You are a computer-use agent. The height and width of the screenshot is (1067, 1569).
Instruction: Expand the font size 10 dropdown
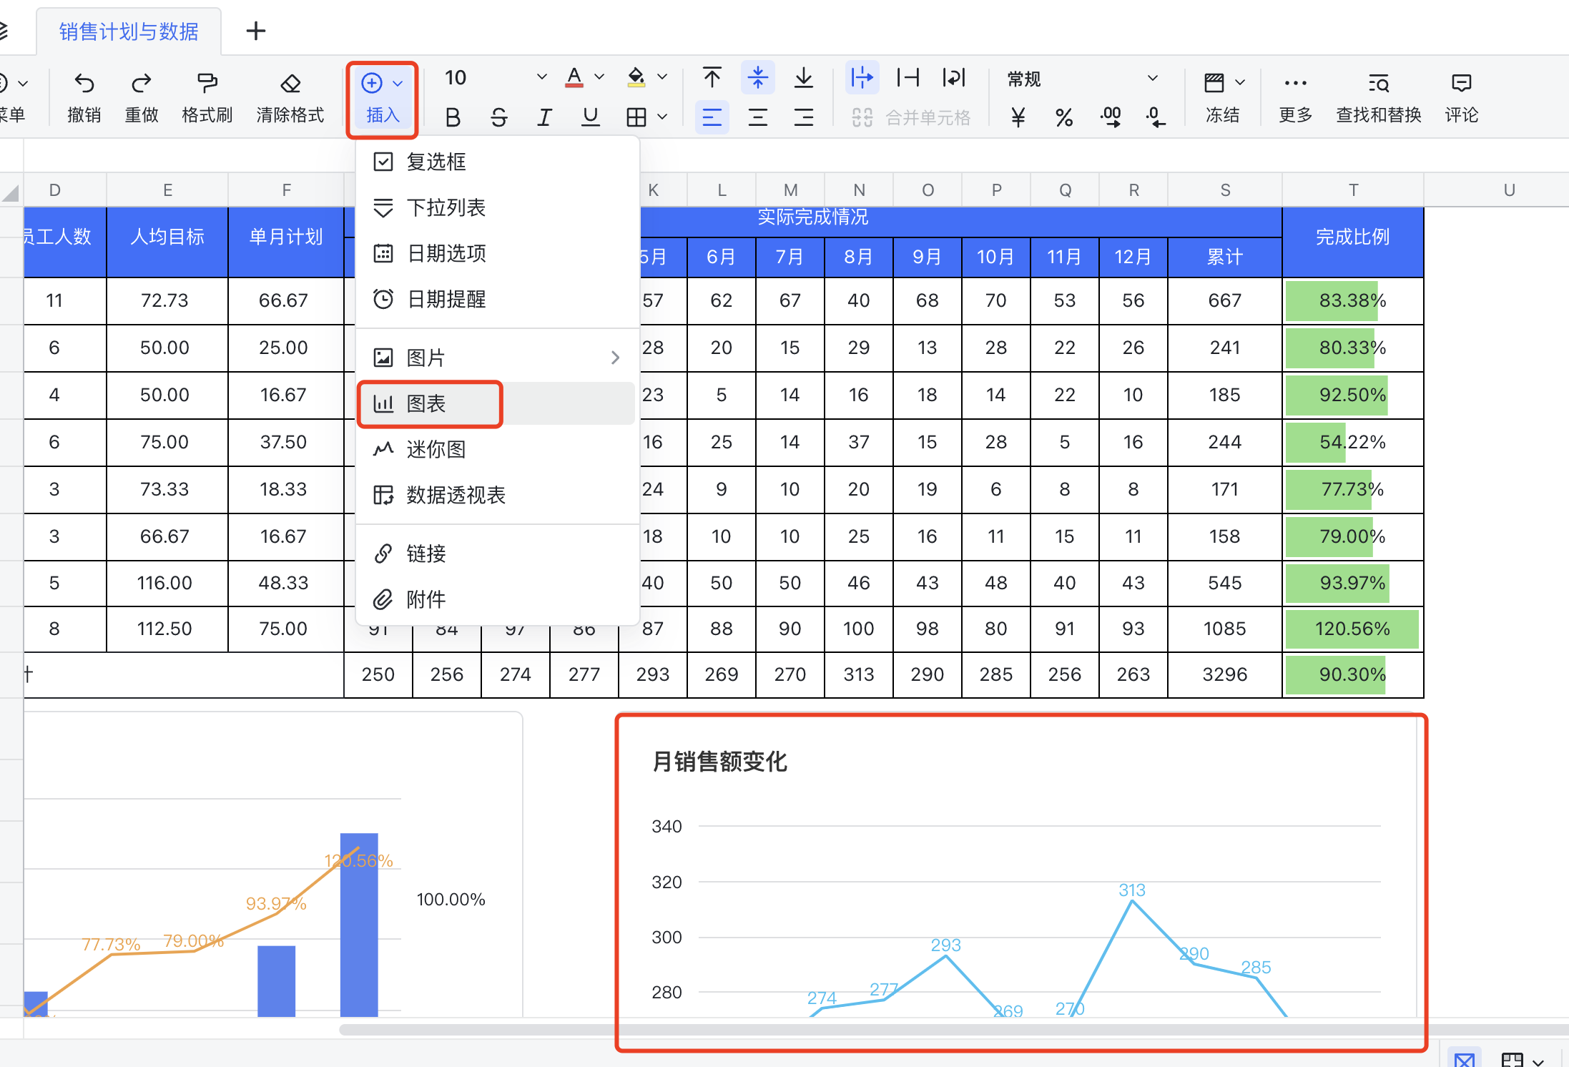[541, 77]
